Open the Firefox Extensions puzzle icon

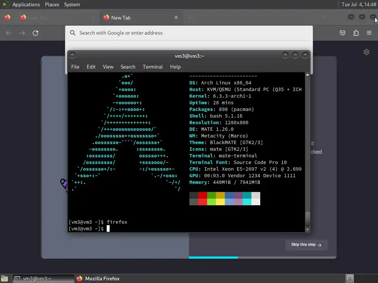[356, 33]
